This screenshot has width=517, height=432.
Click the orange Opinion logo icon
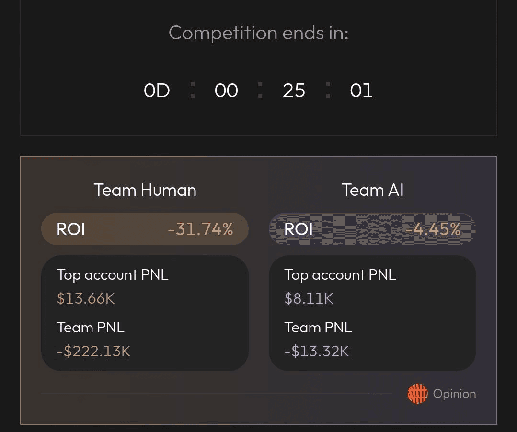click(417, 394)
